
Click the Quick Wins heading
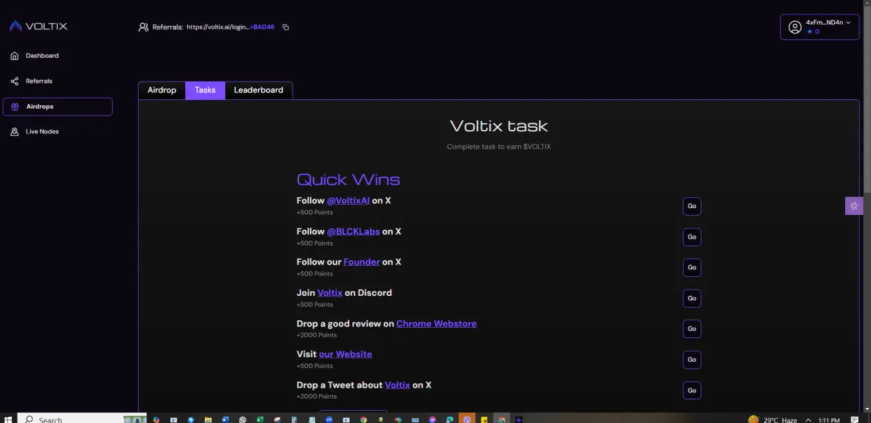coord(348,180)
